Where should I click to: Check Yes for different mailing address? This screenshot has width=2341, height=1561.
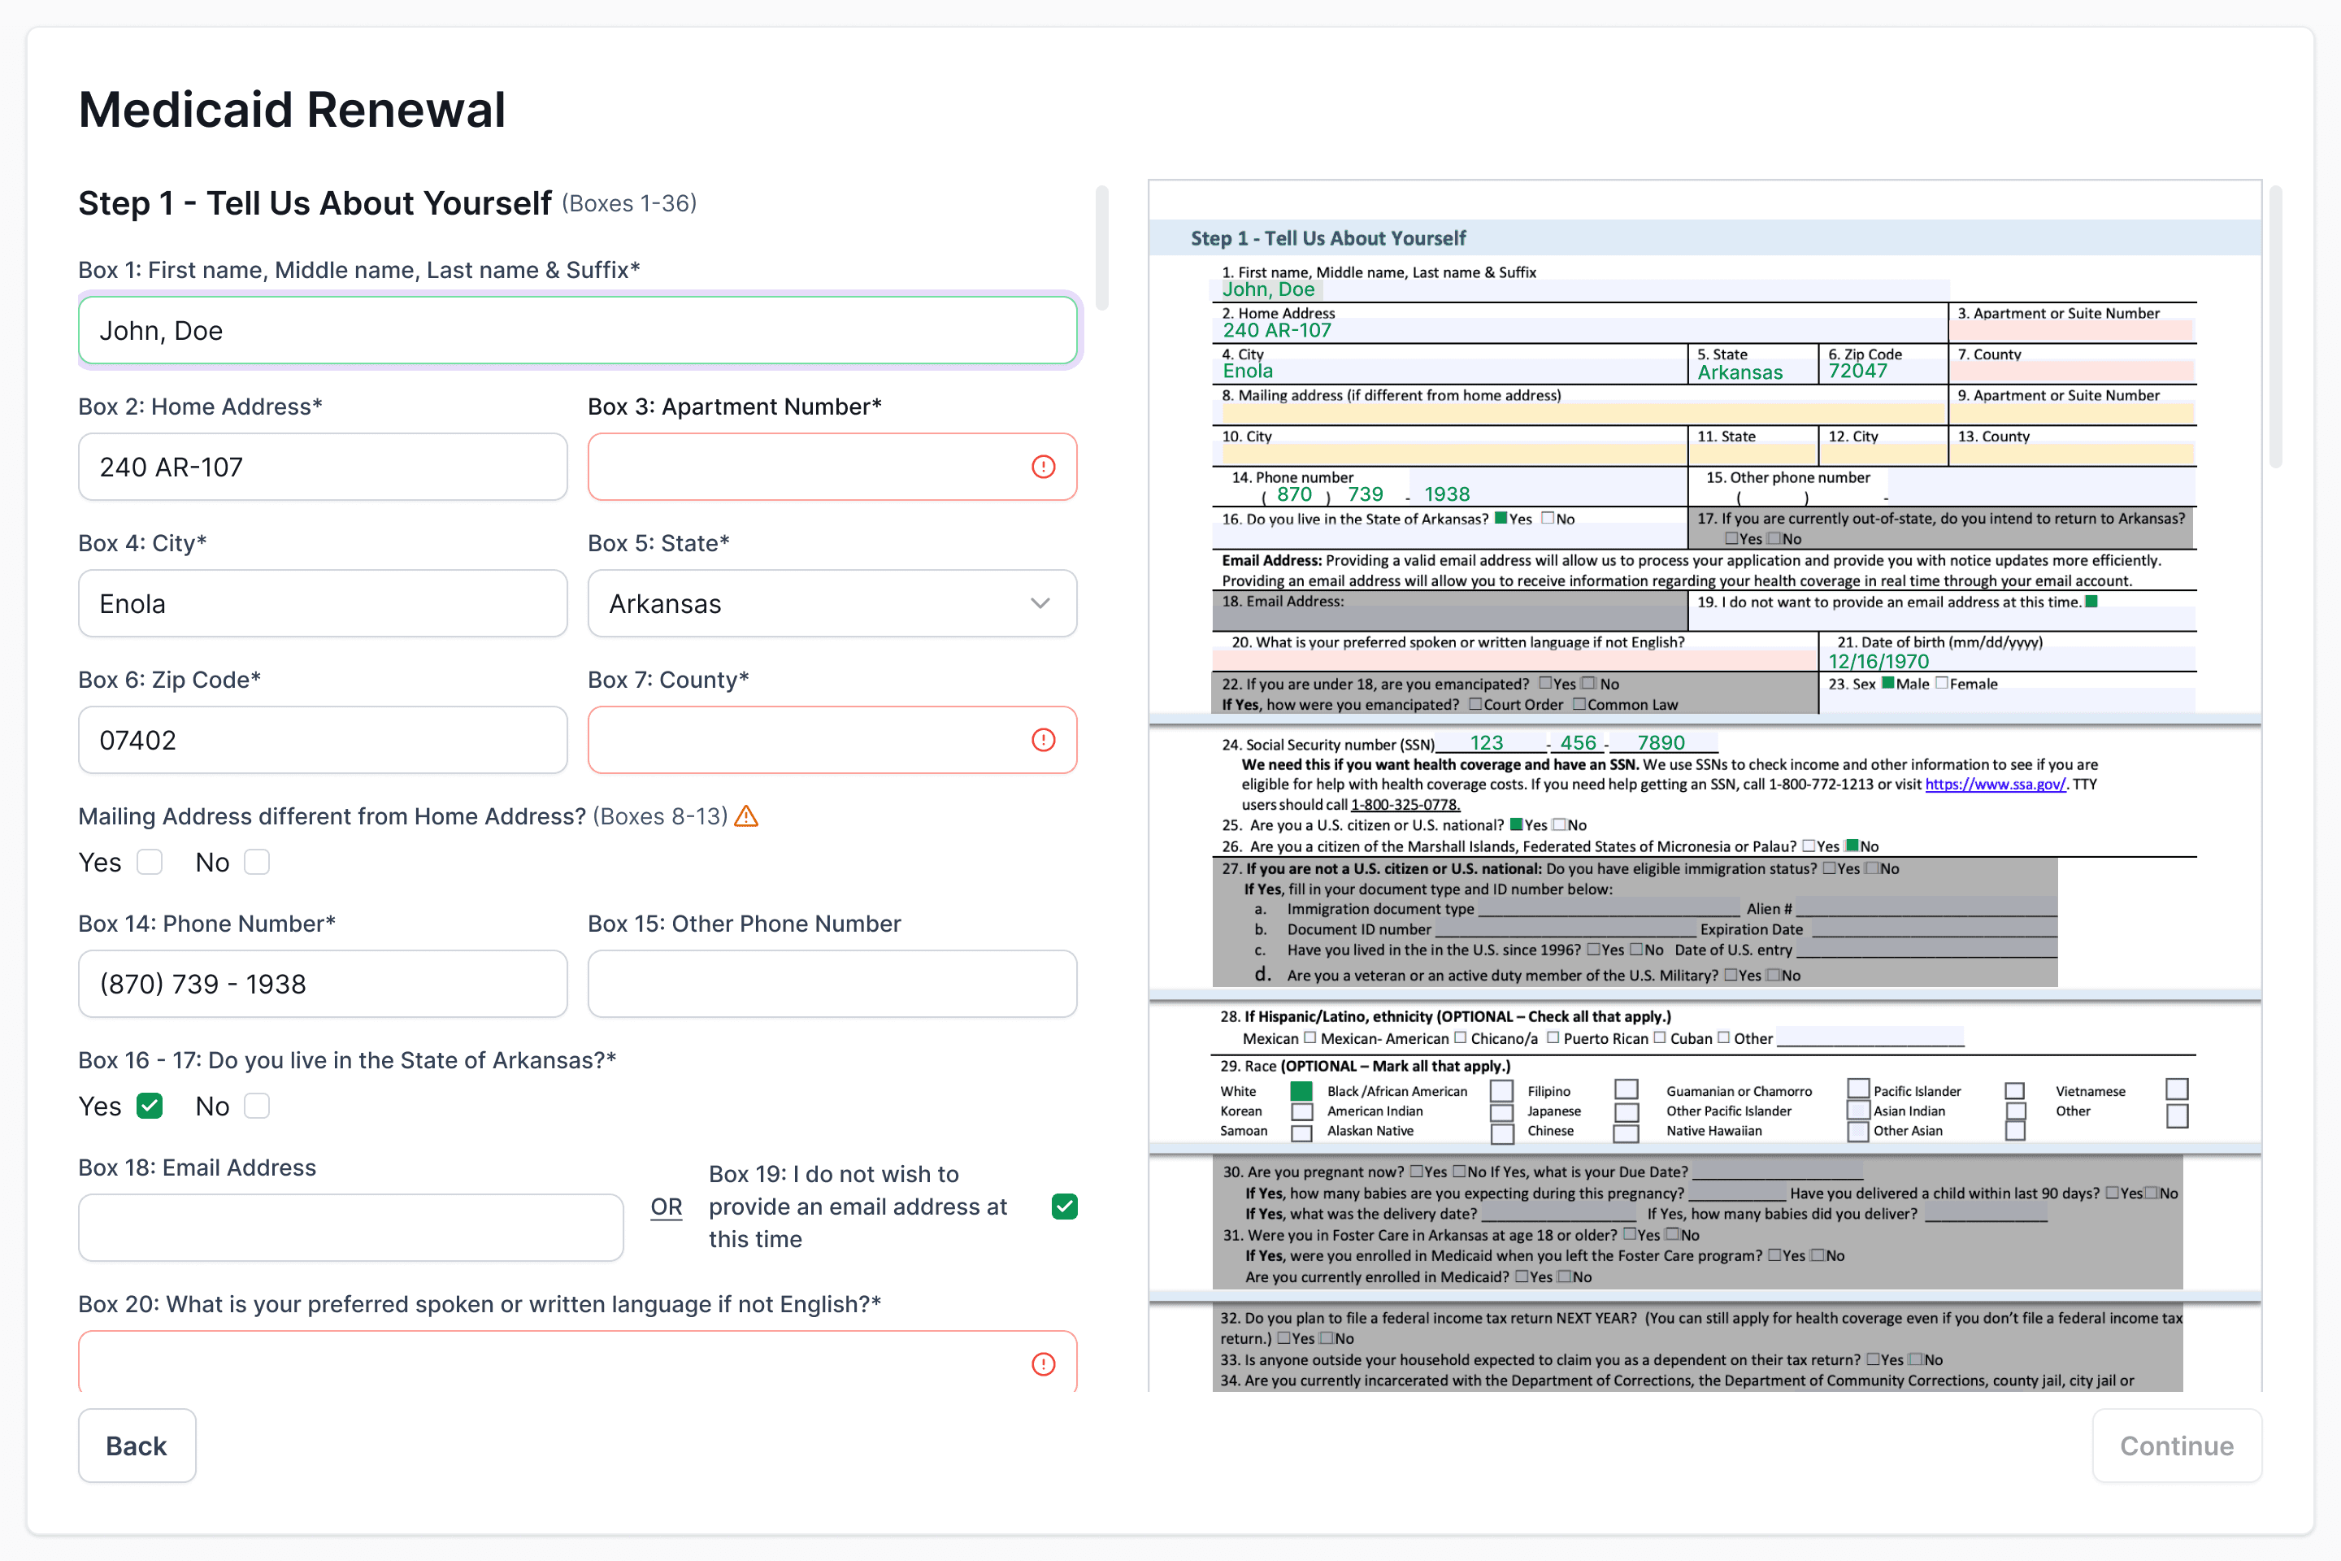[x=150, y=862]
